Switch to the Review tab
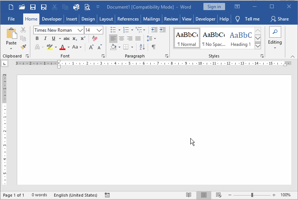The image size is (298, 200). 171,19
